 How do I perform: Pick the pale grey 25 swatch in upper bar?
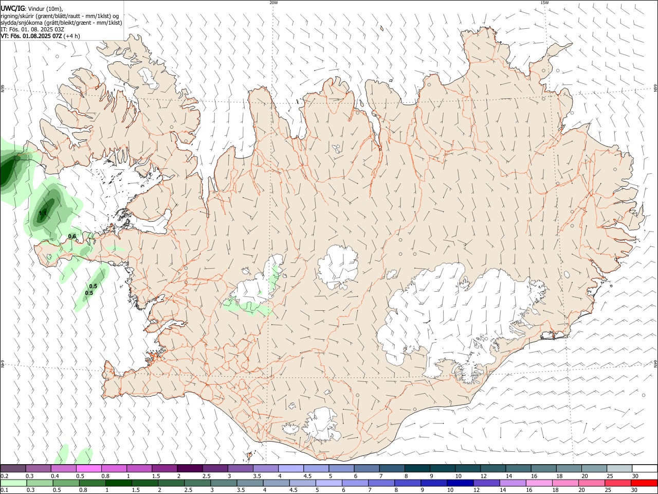(619, 468)
